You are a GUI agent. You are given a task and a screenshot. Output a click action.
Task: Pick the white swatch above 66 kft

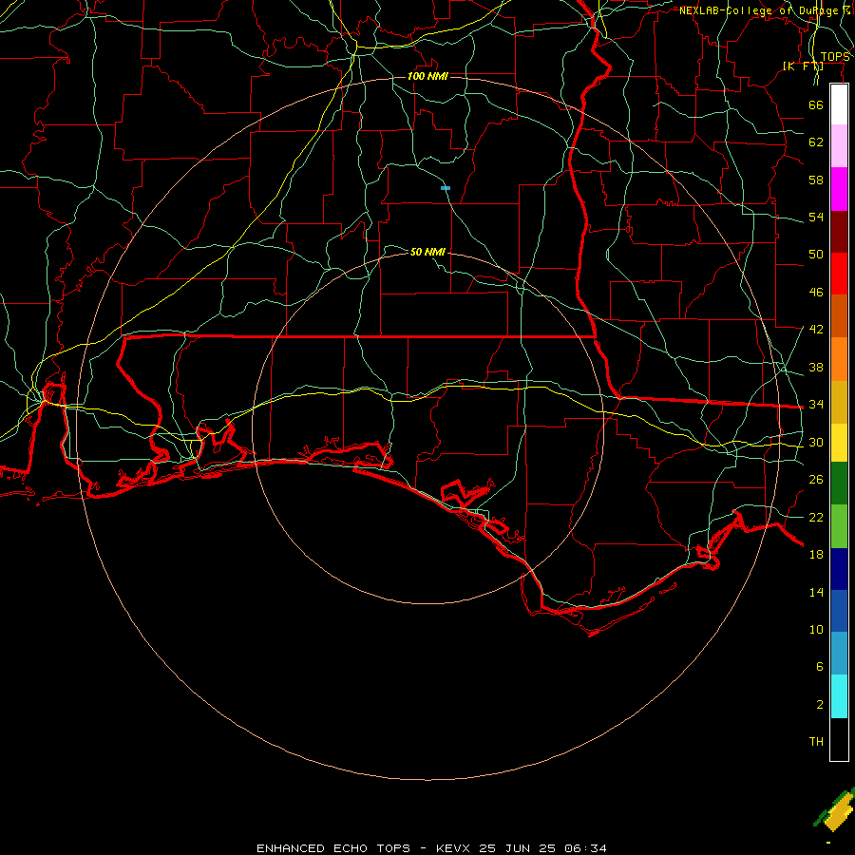pyautogui.click(x=839, y=104)
